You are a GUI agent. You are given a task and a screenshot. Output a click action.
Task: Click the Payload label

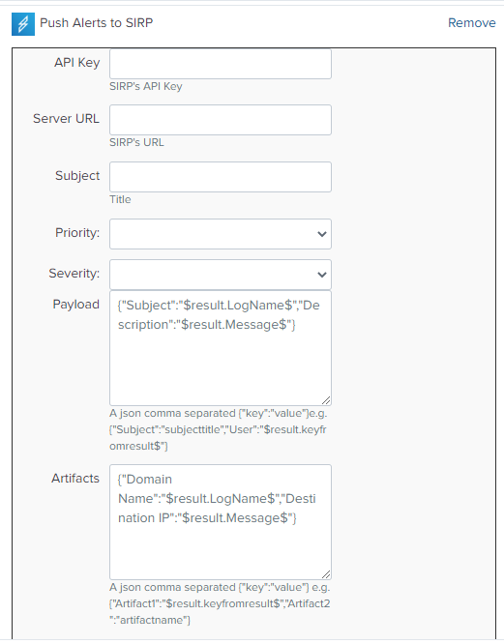tap(76, 305)
